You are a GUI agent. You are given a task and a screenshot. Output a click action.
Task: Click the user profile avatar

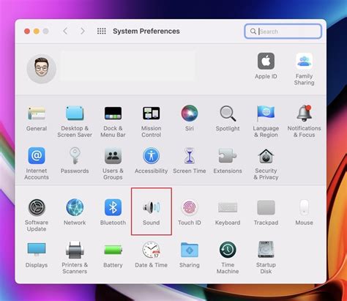click(x=42, y=69)
